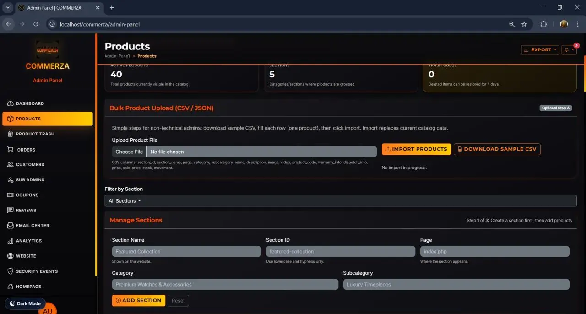Focus the Subcategory input field
Viewport: 586px width, 314px height.
[456, 284]
